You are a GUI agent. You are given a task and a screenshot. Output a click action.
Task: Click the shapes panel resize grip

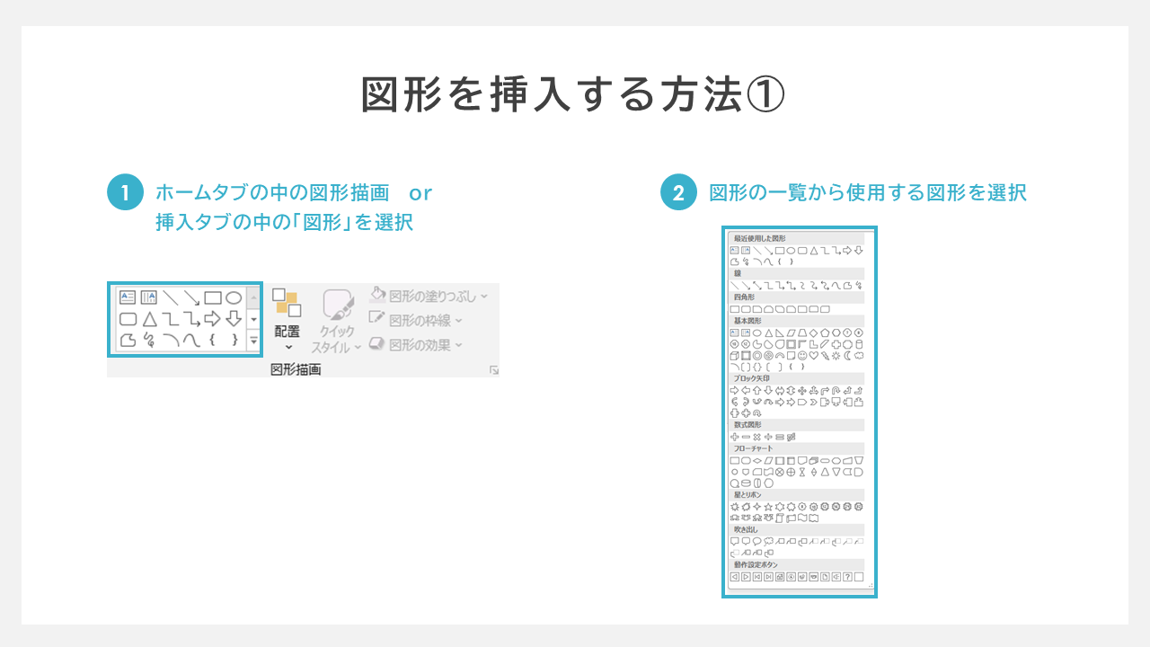click(x=871, y=586)
